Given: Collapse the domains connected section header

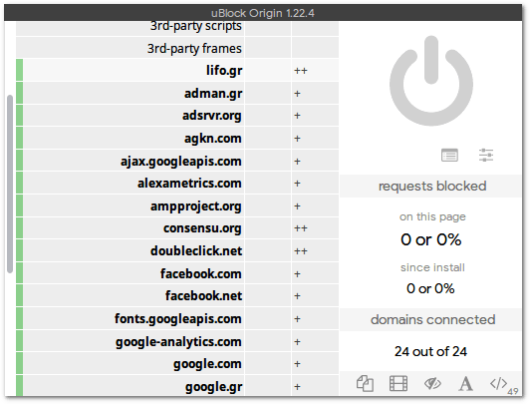Looking at the screenshot, I should (431, 320).
